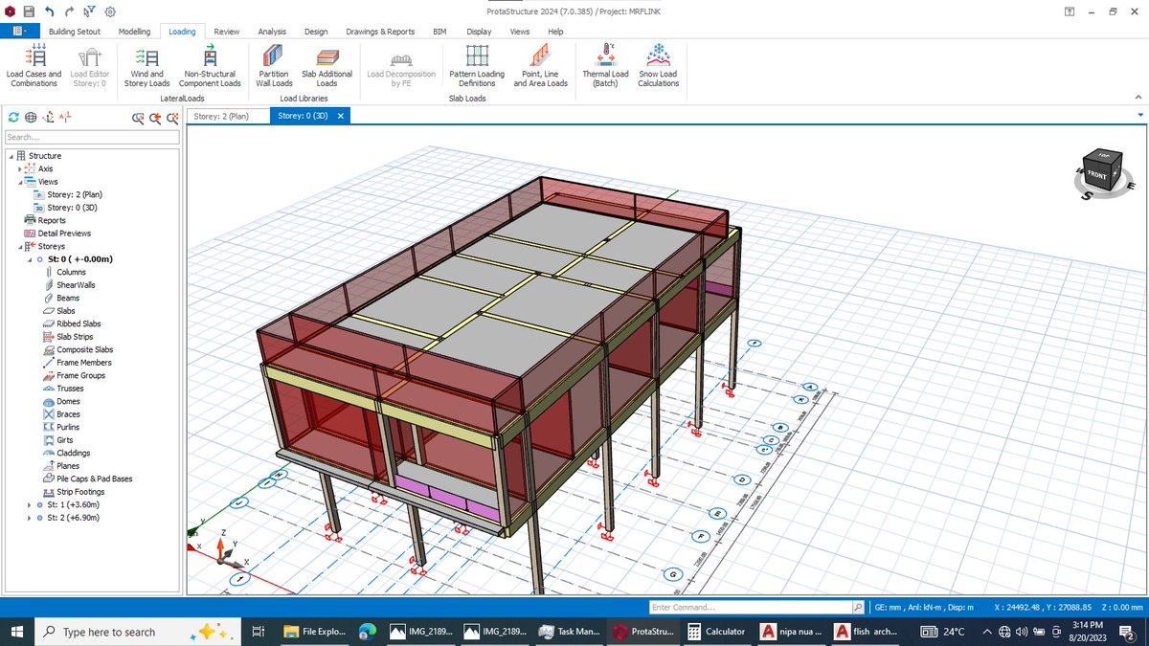Select Pile Caps & Pad Bases item
Image resolution: width=1149 pixels, height=646 pixels.
(94, 479)
